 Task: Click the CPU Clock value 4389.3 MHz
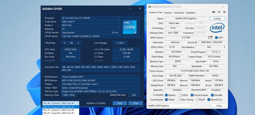pyautogui.click(x=71, y=49)
